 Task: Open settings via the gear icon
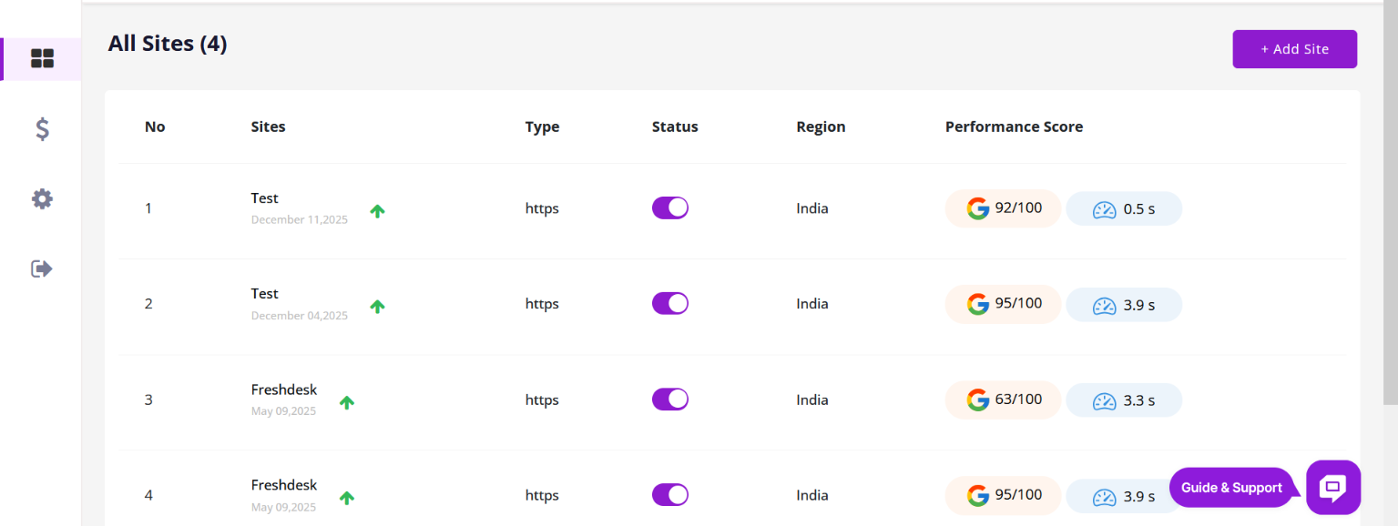point(42,199)
